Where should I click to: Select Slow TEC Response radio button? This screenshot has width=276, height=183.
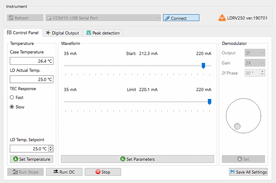(12, 107)
